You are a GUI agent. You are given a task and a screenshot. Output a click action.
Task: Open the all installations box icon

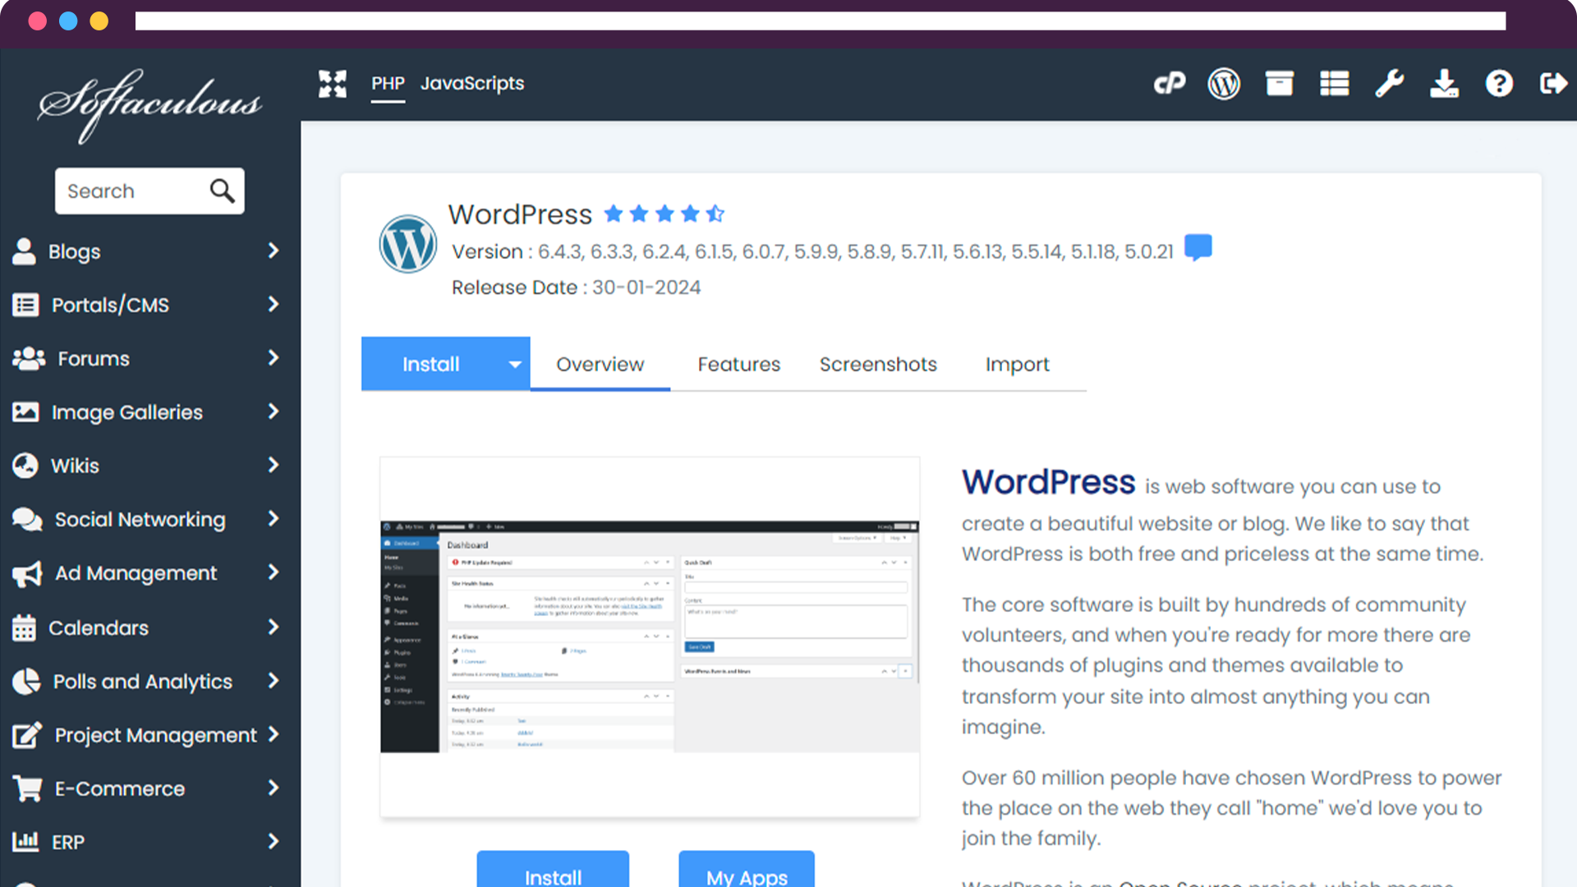(x=1279, y=84)
